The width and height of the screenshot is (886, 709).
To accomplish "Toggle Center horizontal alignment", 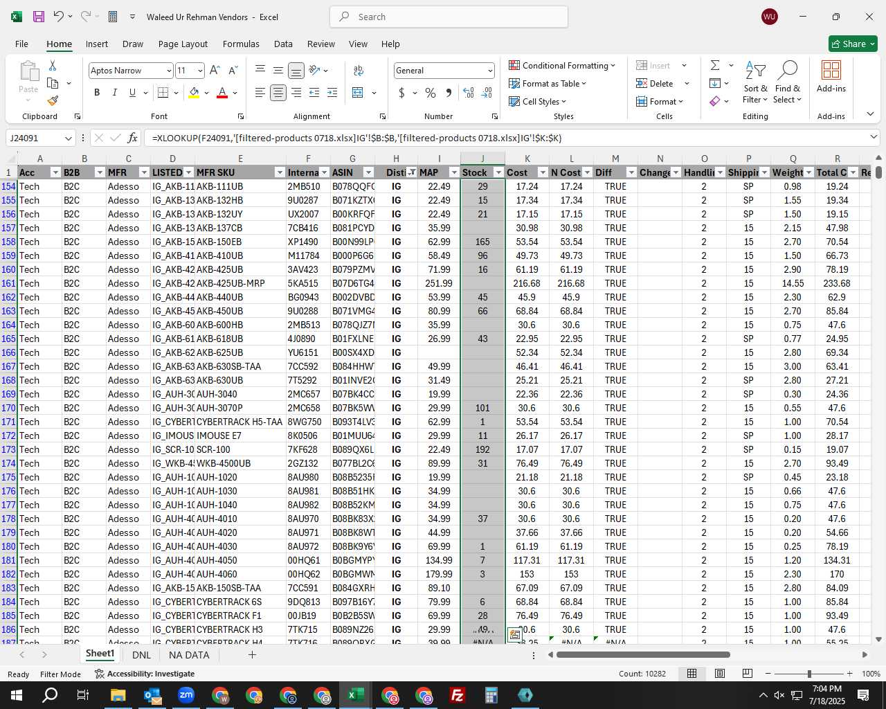I will click(x=278, y=93).
